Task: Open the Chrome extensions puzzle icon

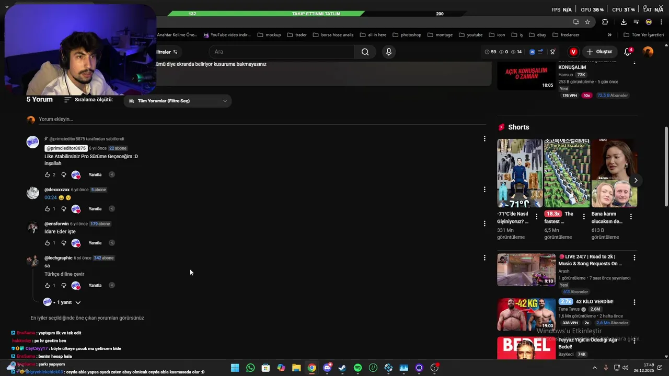Action: click(x=605, y=22)
